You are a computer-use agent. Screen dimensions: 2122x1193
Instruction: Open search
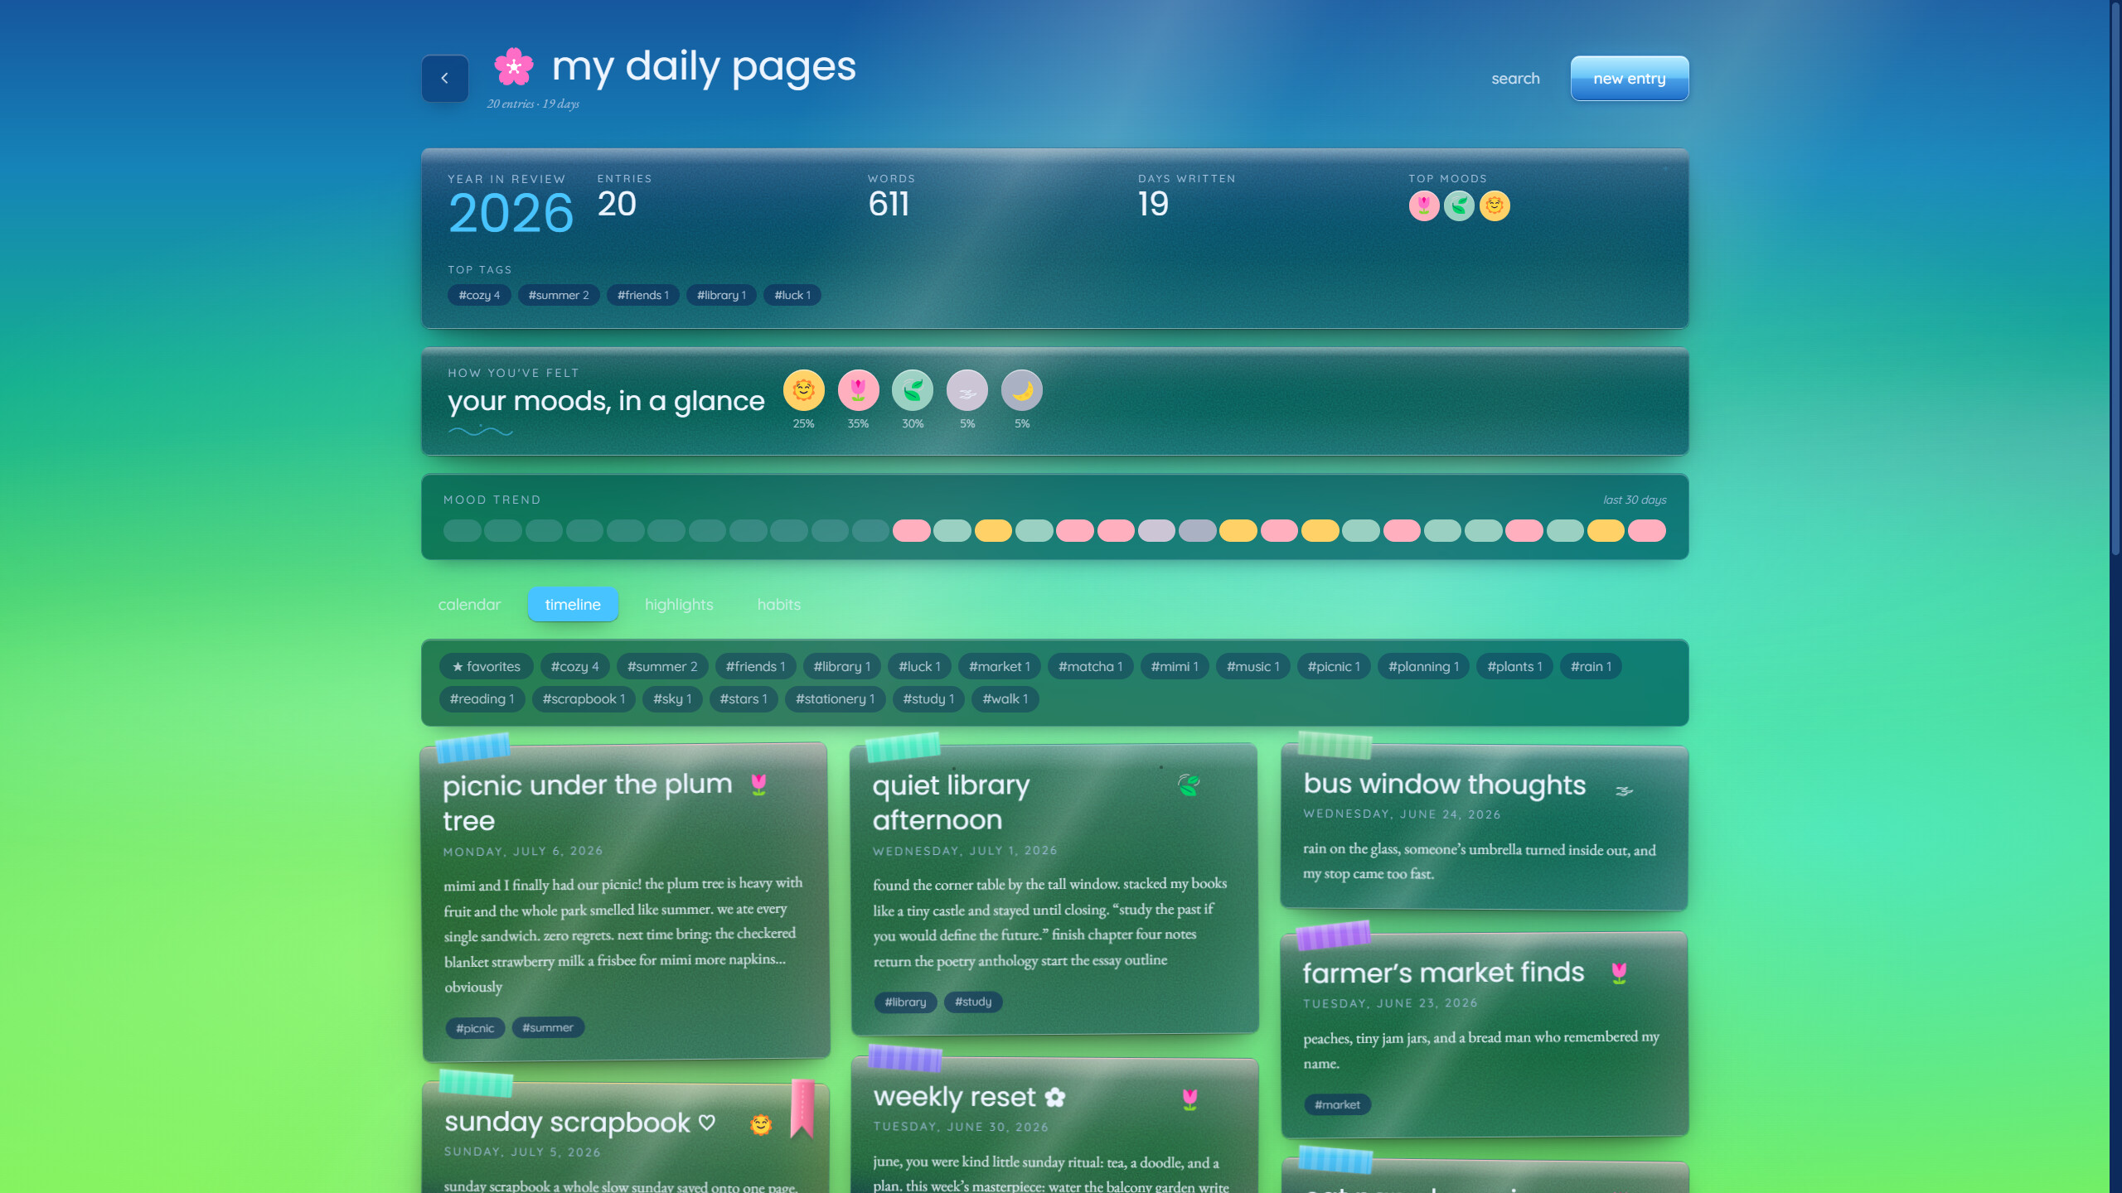pyautogui.click(x=1515, y=78)
